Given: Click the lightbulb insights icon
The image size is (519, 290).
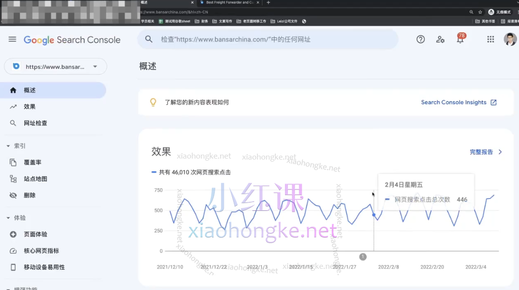Looking at the screenshot, I should (x=153, y=102).
